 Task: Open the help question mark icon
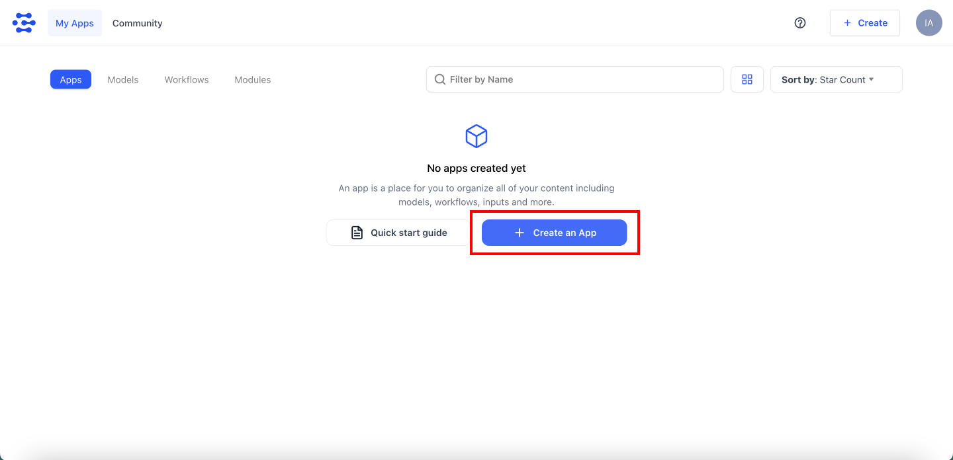(x=800, y=23)
